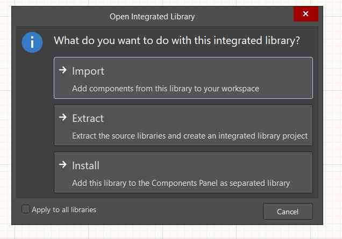Viewport: 342px width, 239px height.
Task: Click the 'Apply to all libraries' label text
Action: coord(64,209)
